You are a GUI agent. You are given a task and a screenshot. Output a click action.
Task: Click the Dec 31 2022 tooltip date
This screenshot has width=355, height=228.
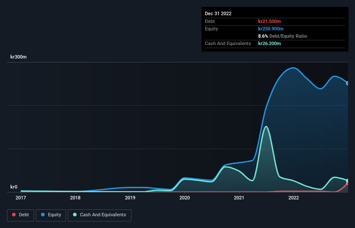[218, 13]
